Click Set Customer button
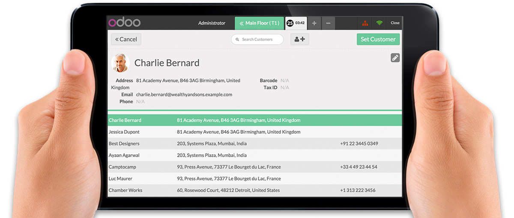Image resolution: width=514 pixels, height=218 pixels. (x=378, y=39)
